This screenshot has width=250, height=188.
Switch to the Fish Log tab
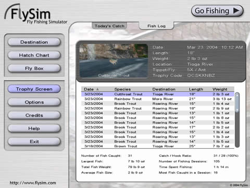pyautogui.click(x=156, y=26)
